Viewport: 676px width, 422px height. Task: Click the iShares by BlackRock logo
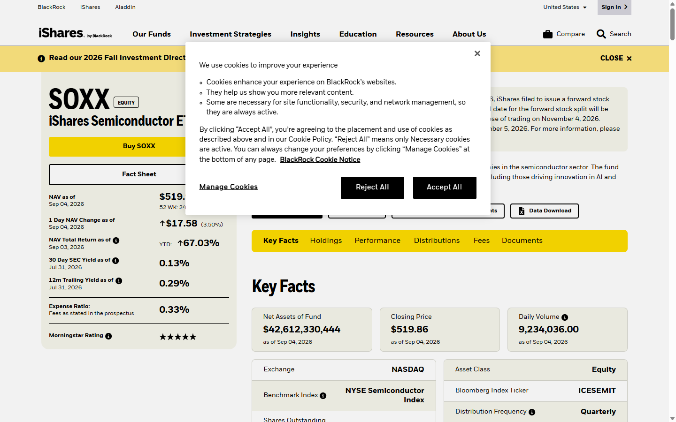[75, 33]
